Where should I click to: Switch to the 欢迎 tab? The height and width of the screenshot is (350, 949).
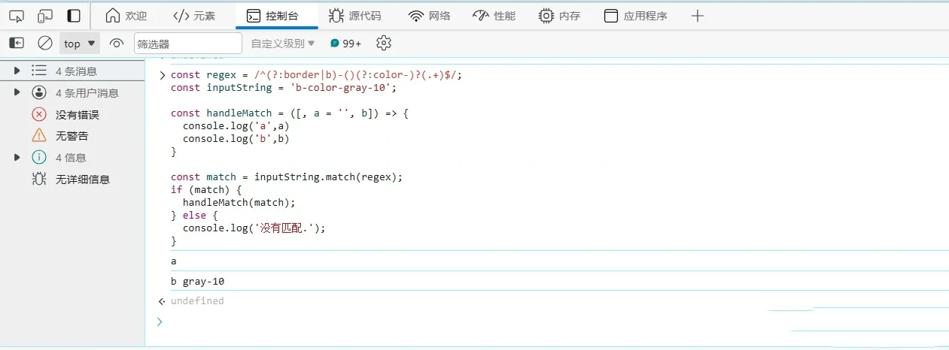coord(126,16)
